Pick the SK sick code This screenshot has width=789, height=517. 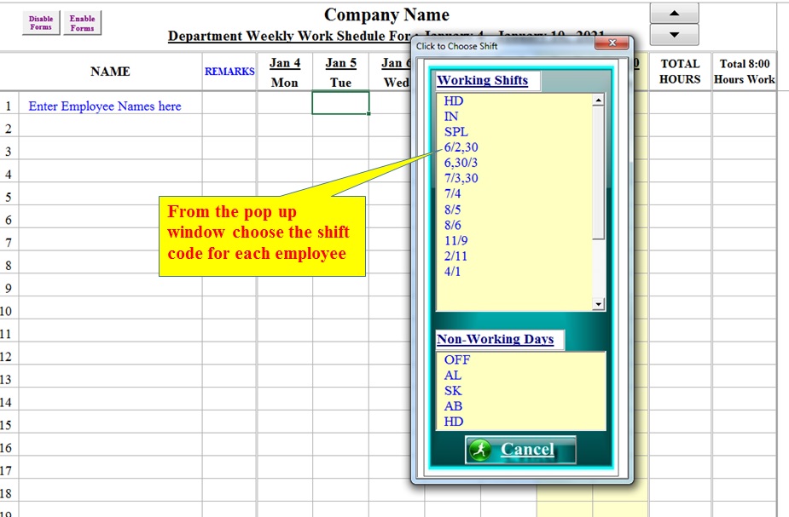(x=451, y=390)
